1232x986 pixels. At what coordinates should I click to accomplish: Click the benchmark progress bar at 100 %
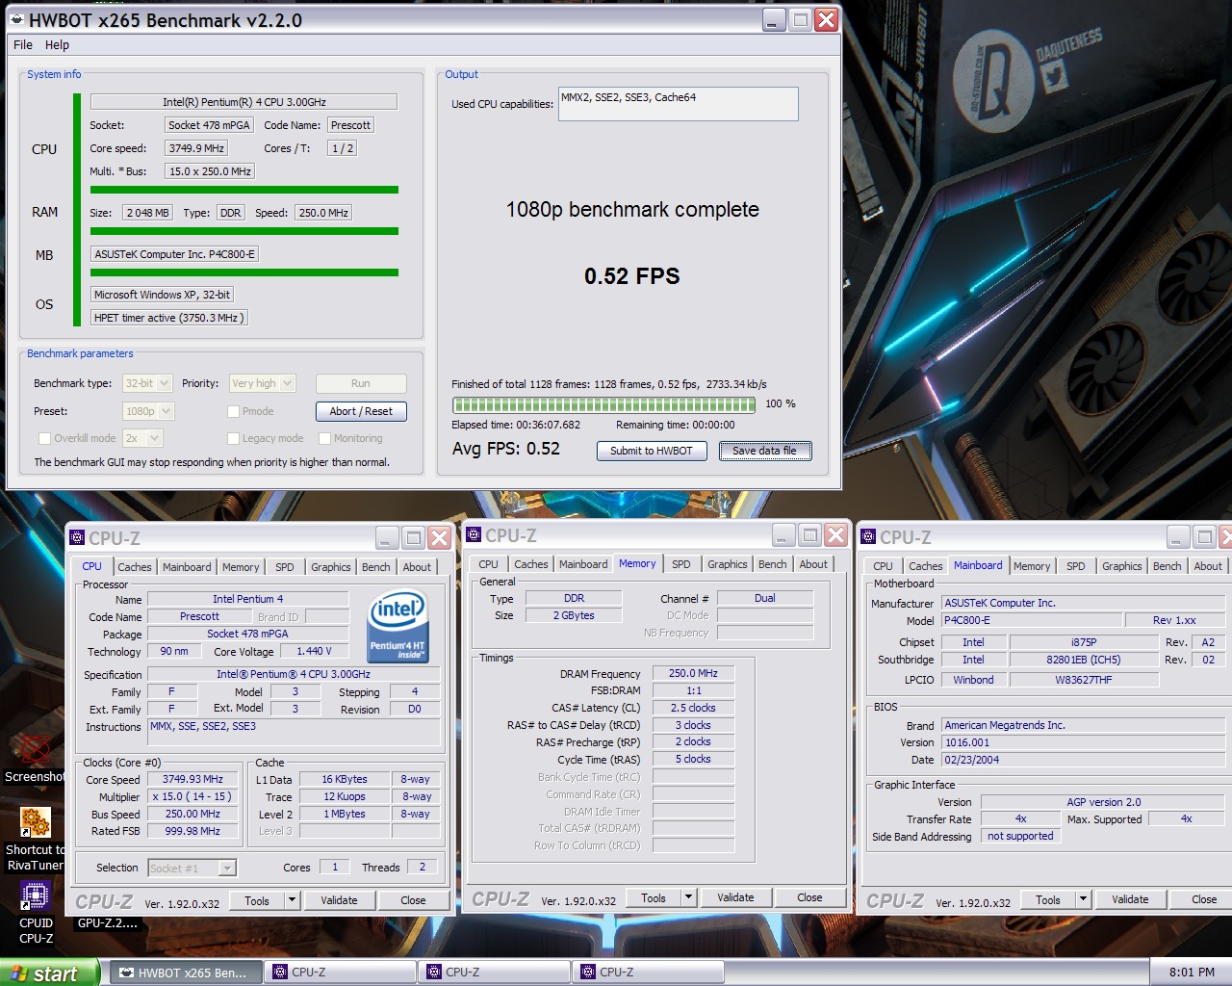[x=603, y=404]
